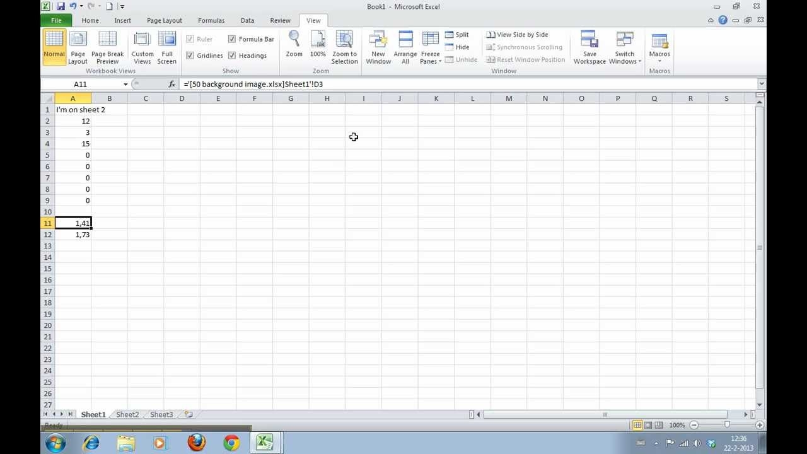
Task: Switch to Sheet2 worksheet tab
Action: (x=127, y=414)
